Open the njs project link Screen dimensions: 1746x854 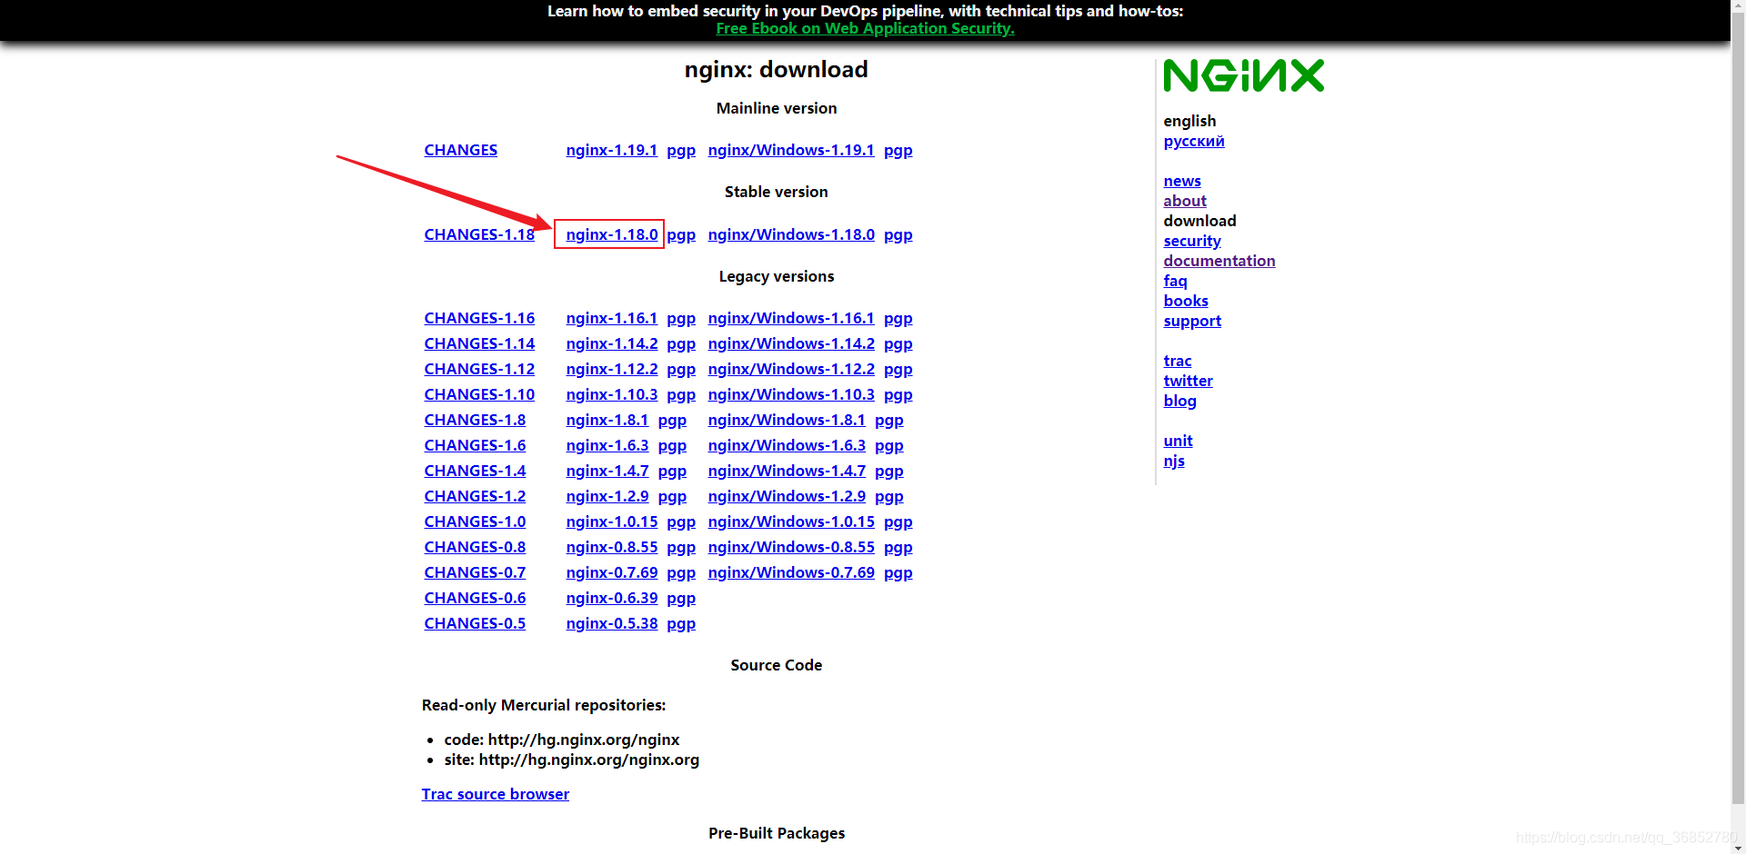[1173, 461]
